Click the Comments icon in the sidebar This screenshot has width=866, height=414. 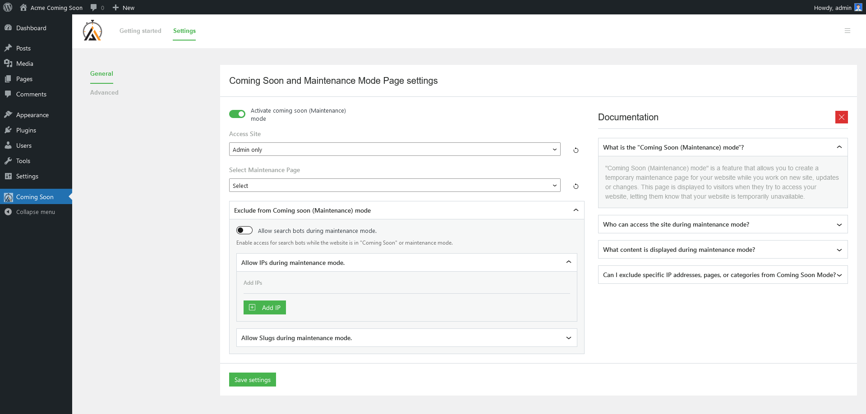(8, 94)
